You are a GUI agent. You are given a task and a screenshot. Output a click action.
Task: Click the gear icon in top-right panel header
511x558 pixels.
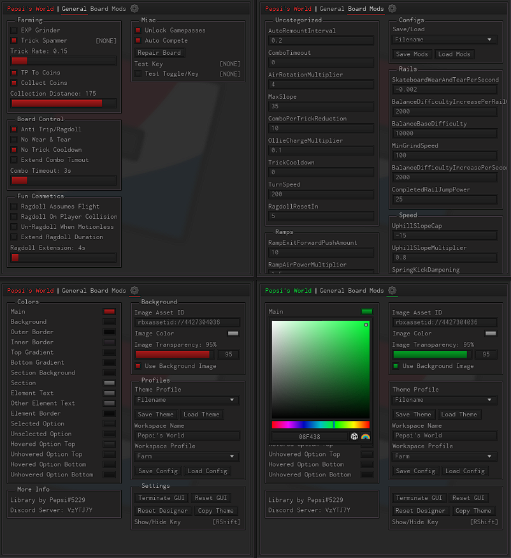[x=392, y=9]
